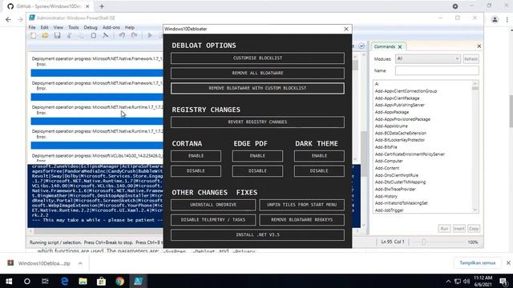Screen dimensions: 513x288
Task: Enable Cortana
Action: tap(196, 156)
